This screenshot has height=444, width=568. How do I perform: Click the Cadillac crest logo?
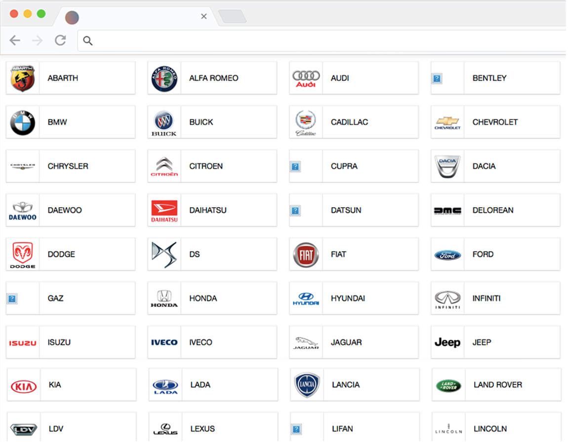coord(306,123)
